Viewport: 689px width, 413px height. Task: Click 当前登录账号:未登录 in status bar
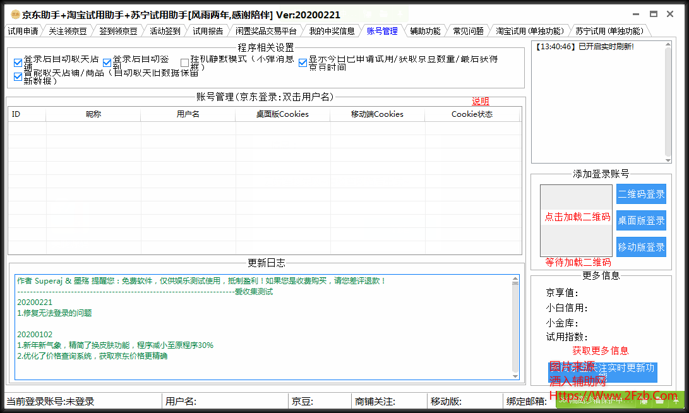tap(51, 401)
